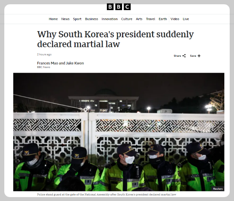Open the Sport section

[77, 19]
